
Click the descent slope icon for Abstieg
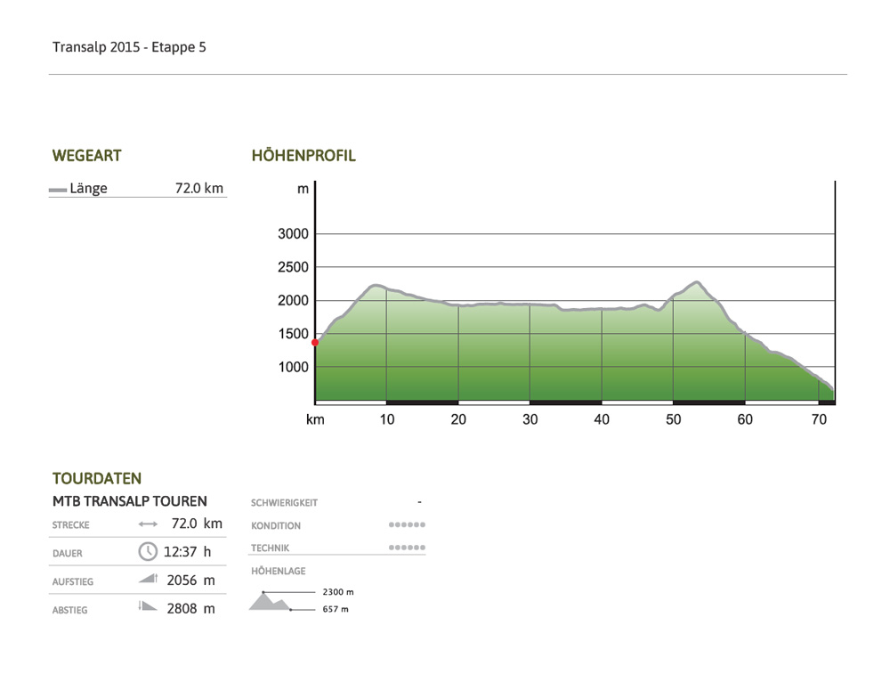point(148,608)
